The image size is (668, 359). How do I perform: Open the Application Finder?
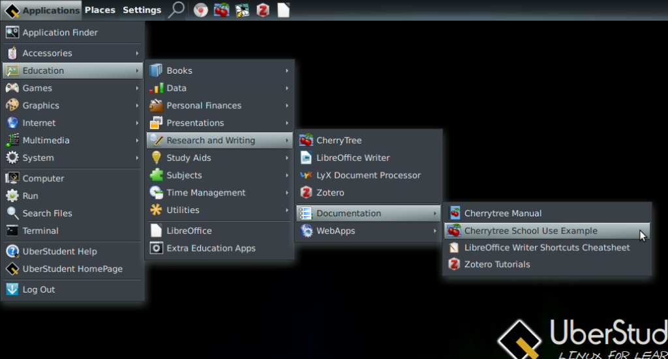60,33
